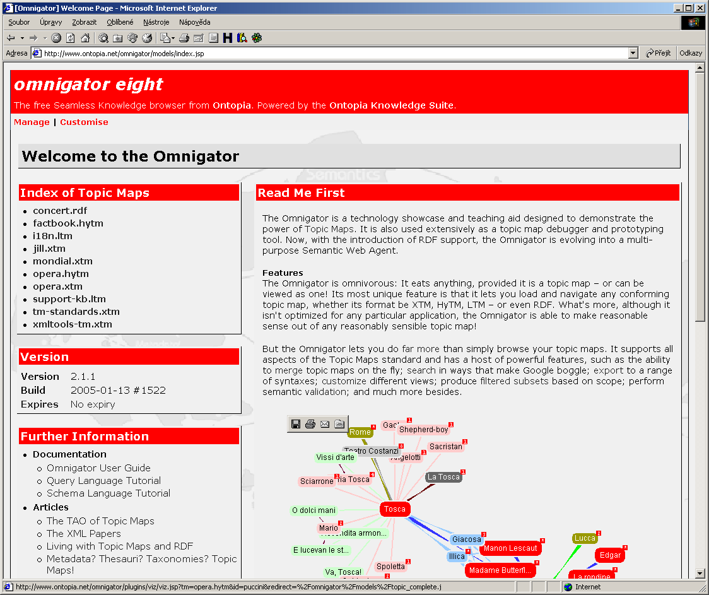This screenshot has height=595, width=709.
Task: Open the Media toolbar icon
Action: [x=132, y=38]
